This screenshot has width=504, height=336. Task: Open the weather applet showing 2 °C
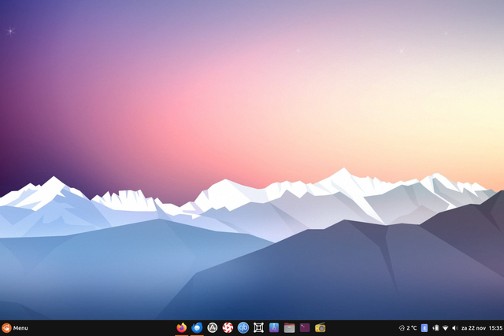408,328
